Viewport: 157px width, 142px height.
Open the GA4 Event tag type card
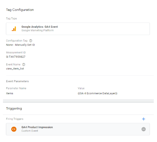(x=78, y=29)
